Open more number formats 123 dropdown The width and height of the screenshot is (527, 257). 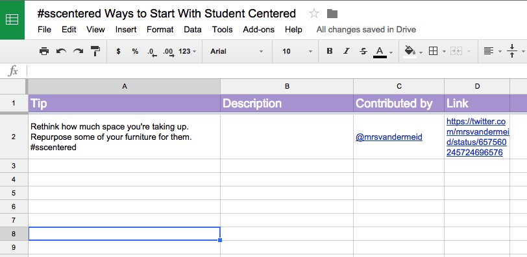188,51
